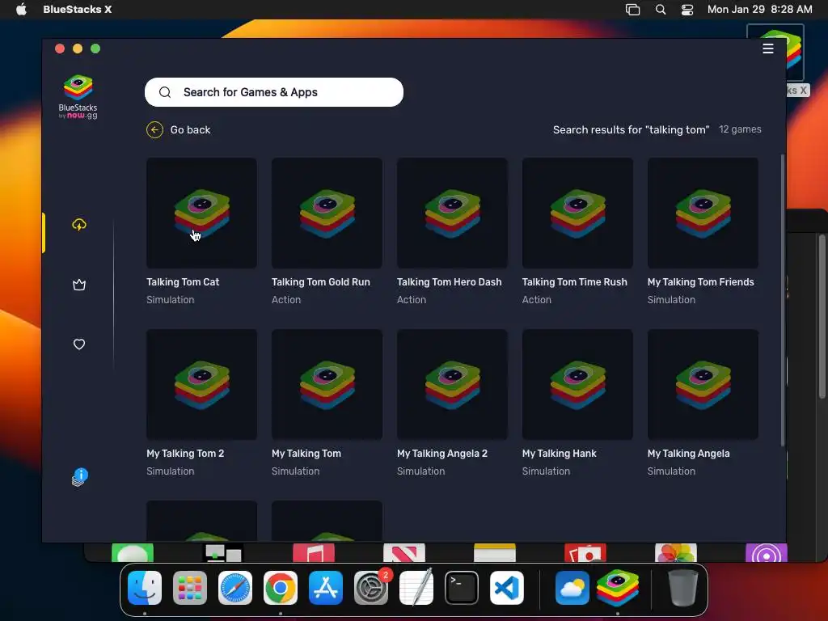This screenshot has height=621, width=828.
Task: Open the Trash in the Dock
Action: pyautogui.click(x=682, y=588)
